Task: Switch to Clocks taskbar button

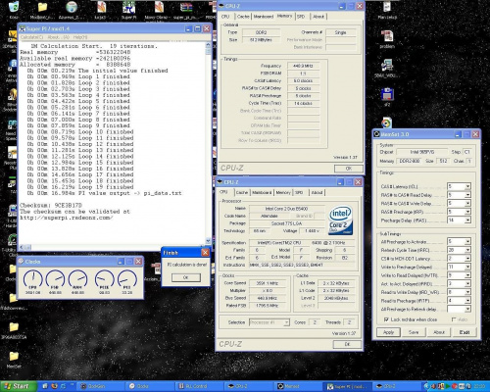Action: pos(149,386)
